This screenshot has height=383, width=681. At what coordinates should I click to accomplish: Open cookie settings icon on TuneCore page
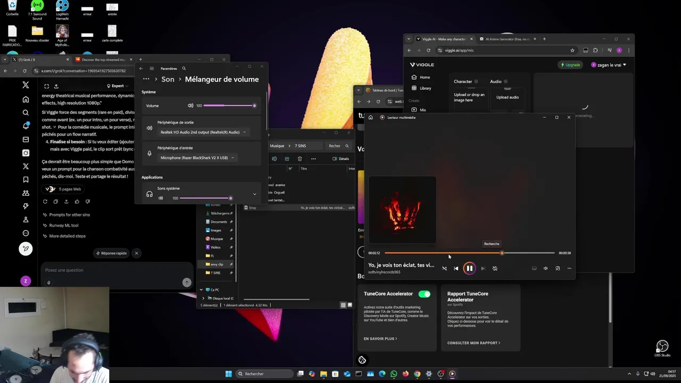[x=362, y=360]
